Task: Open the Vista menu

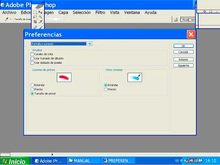Action: point(114,12)
